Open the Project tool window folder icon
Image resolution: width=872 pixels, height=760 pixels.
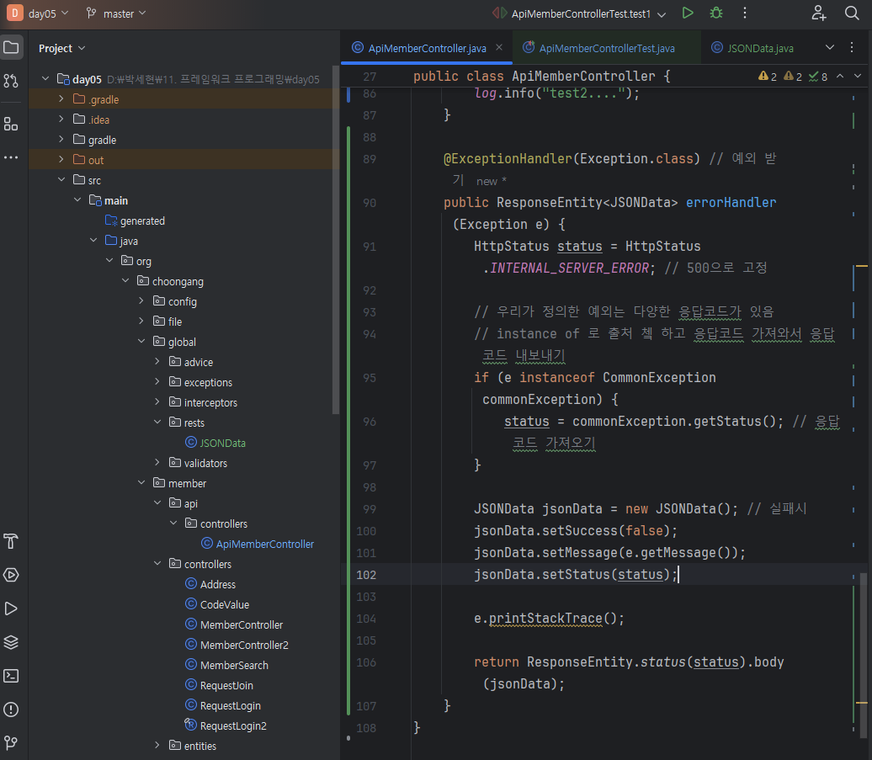point(11,47)
